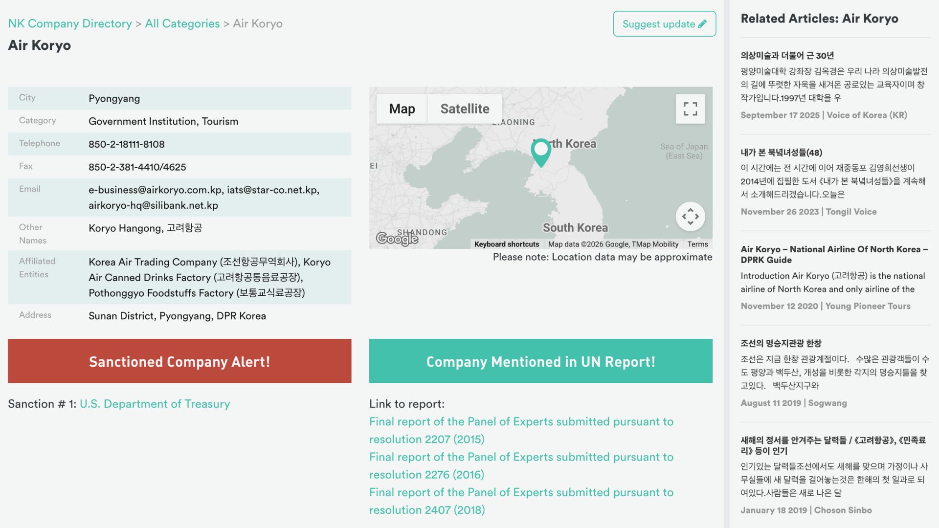Viewport: 939px width, 528px height.
Task: Toggle fullscreen view on the map
Action: tap(690, 109)
